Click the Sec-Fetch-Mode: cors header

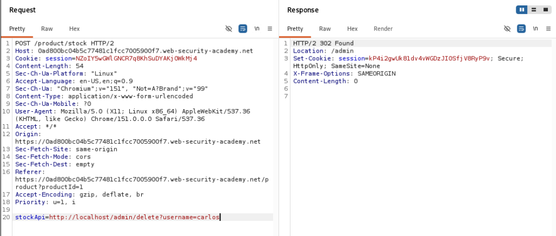pos(53,157)
